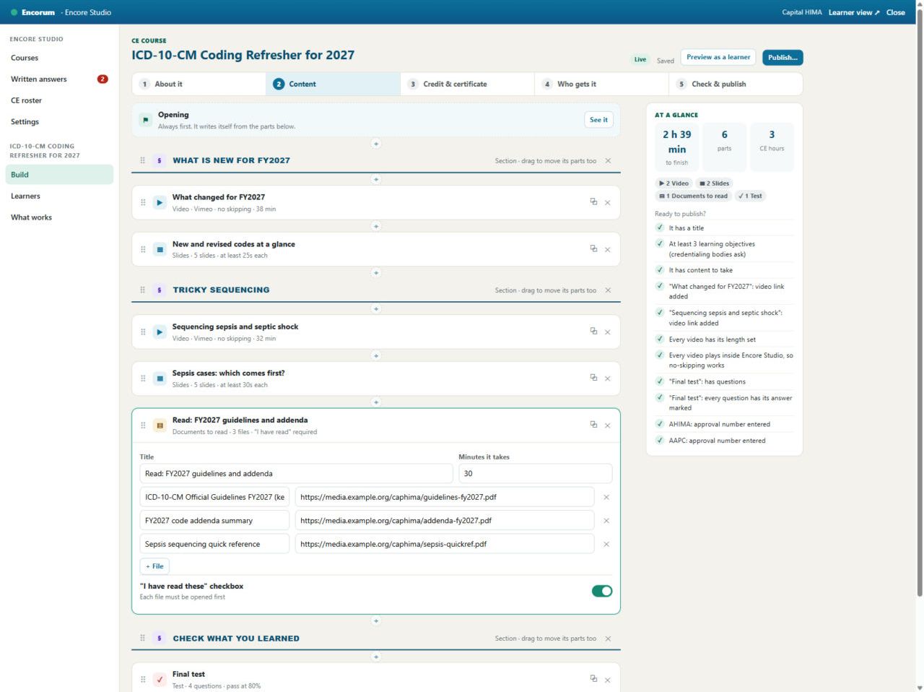
Task: Duplicate "Sequencing sepsis and septic shock" part
Action: 593,332
